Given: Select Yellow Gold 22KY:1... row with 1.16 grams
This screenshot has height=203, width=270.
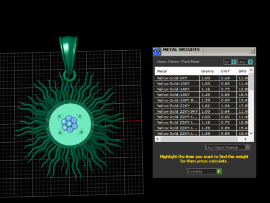Looking at the screenshot, I should coord(201,122).
